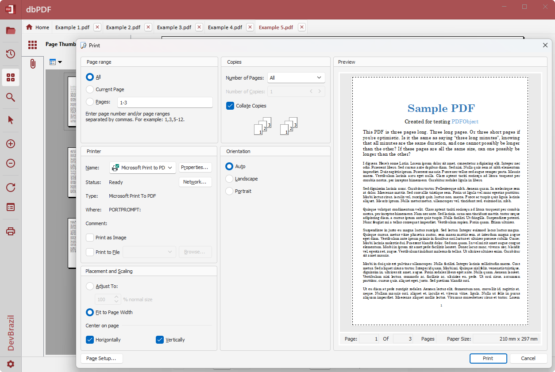Switch to the Example 5.pdf tab
The image size is (555, 372).
pos(276,27)
